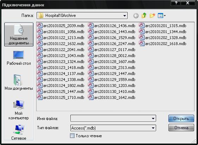Select file arc20101025_2039.mdb
Image resolution: width=198 pixels, height=145 pixels.
pyautogui.click(x=60, y=26)
